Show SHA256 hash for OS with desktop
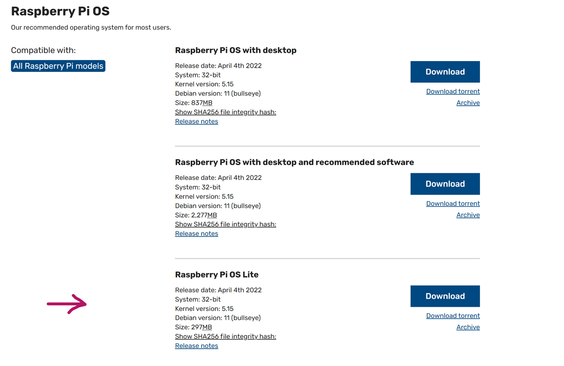564x366 pixels. point(225,112)
